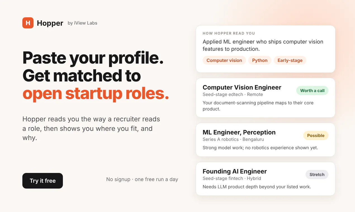355x212 pixels.
Task: Click the Seed-stage edtech · Remote subtitle
Action: 233,95
